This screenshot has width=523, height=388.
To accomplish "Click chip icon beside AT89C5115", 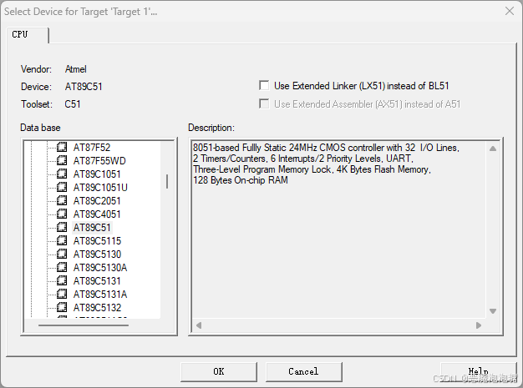I will [62, 240].
